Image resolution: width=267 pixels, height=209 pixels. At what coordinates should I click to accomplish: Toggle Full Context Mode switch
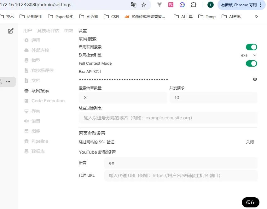tap(251, 63)
